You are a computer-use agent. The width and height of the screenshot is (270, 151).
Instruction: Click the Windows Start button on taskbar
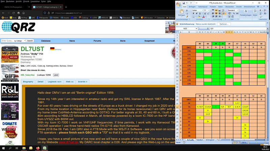pyautogui.click(x=3, y=148)
